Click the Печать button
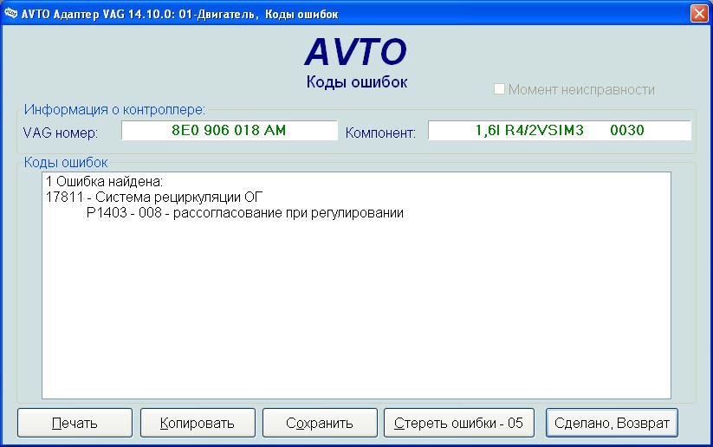This screenshot has width=713, height=447. [75, 423]
